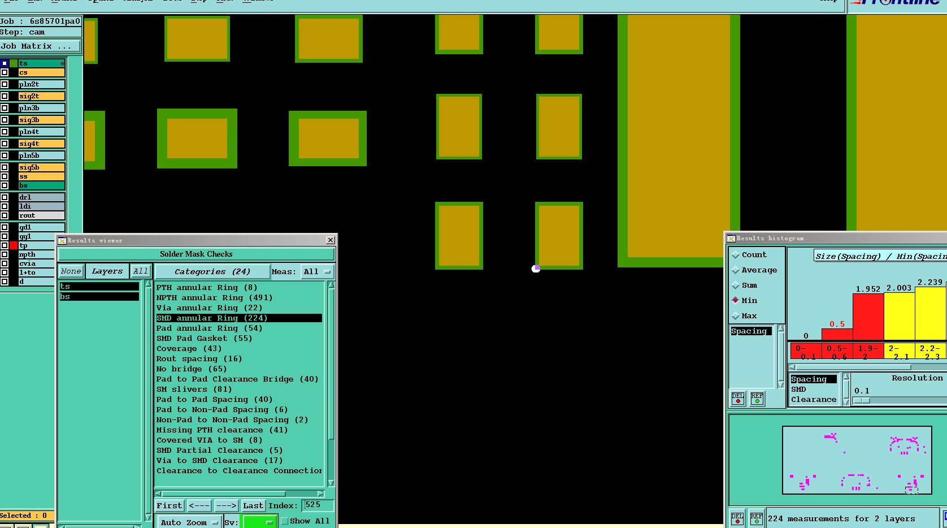The height and width of the screenshot is (528, 947).
Task: Click down arrow of SMD Clearance list scrollbar
Action: coord(846,401)
